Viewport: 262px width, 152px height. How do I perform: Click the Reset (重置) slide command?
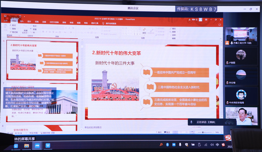[x=33, y=29]
